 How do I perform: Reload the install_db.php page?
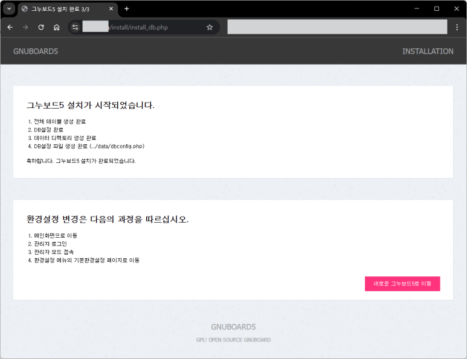pyautogui.click(x=41, y=27)
